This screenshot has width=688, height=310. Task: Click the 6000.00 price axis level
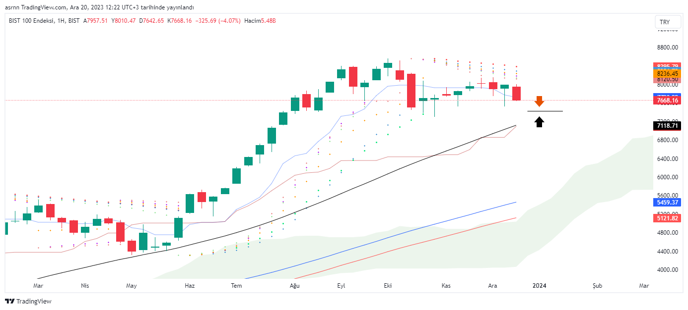click(x=667, y=177)
